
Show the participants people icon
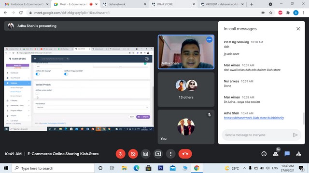click(276, 154)
